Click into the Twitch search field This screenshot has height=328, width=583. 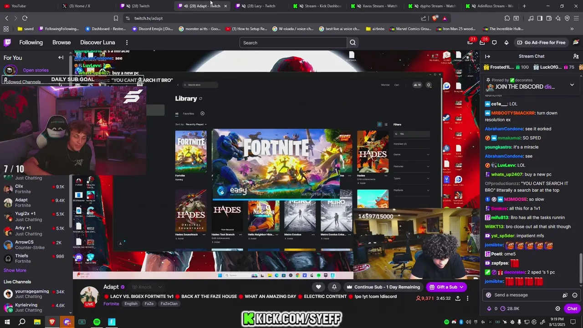point(293,43)
